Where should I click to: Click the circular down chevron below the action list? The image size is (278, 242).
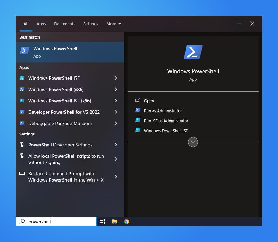(193, 142)
